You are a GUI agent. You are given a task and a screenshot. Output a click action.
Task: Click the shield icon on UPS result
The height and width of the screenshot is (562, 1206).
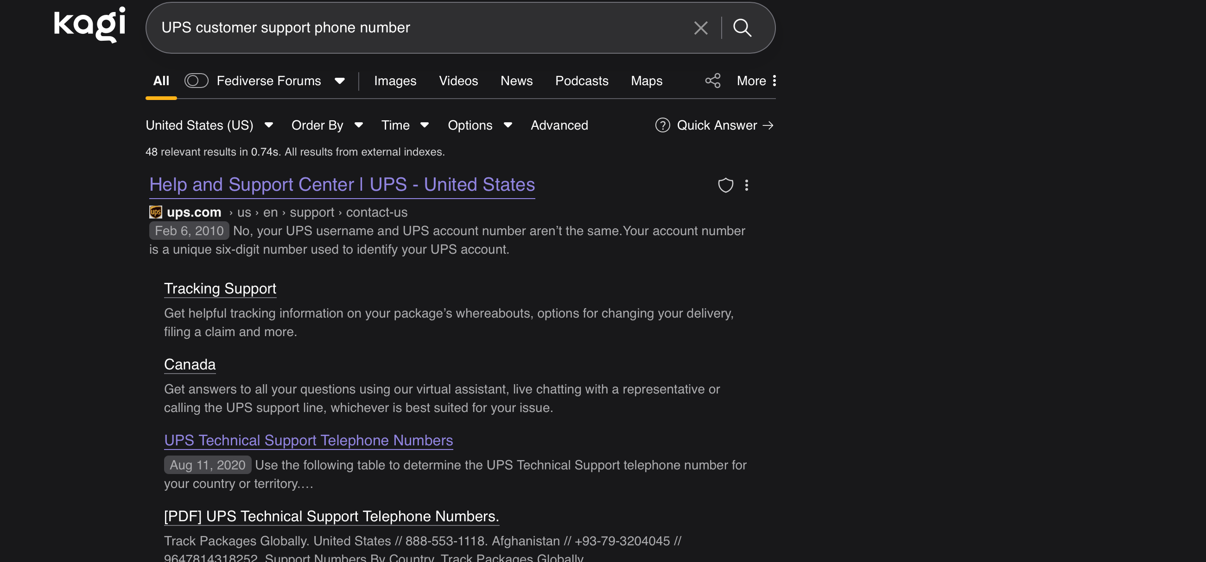(x=725, y=185)
